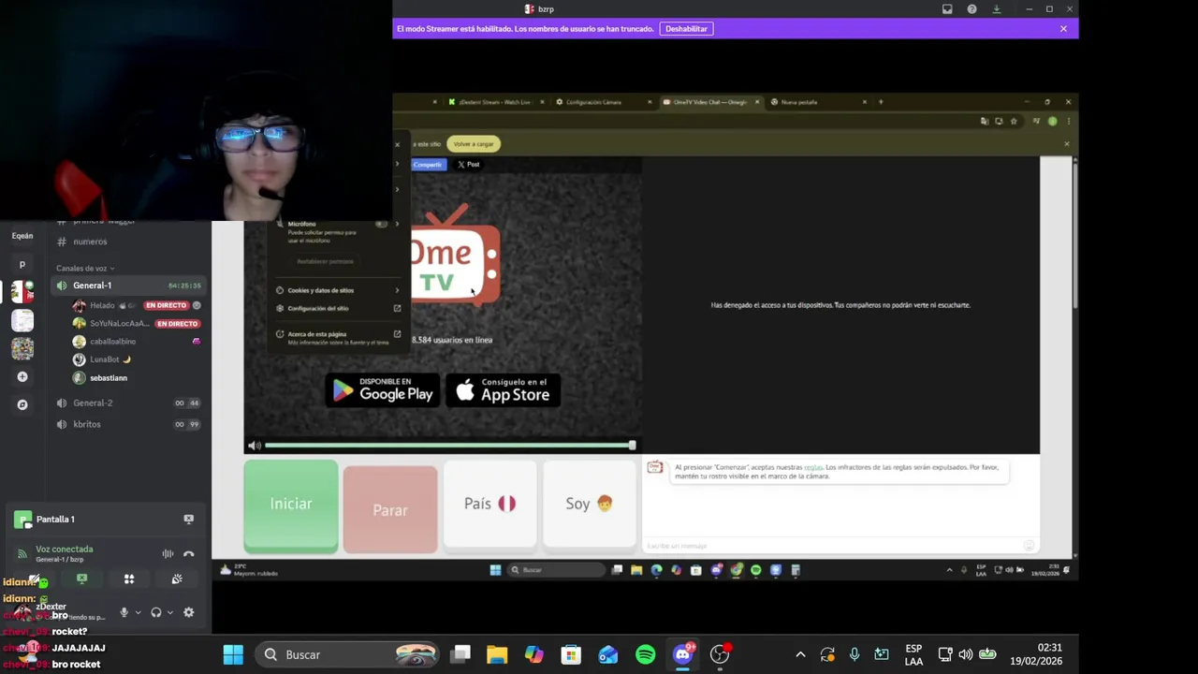Click the add server plus icon
Screen dimensions: 1198x674
point(22,376)
